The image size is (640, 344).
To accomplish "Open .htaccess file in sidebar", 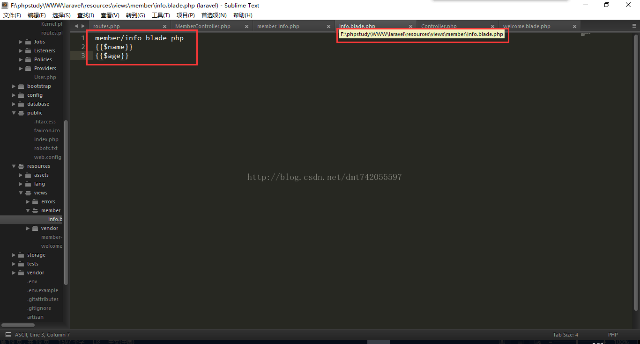I will tap(45, 122).
